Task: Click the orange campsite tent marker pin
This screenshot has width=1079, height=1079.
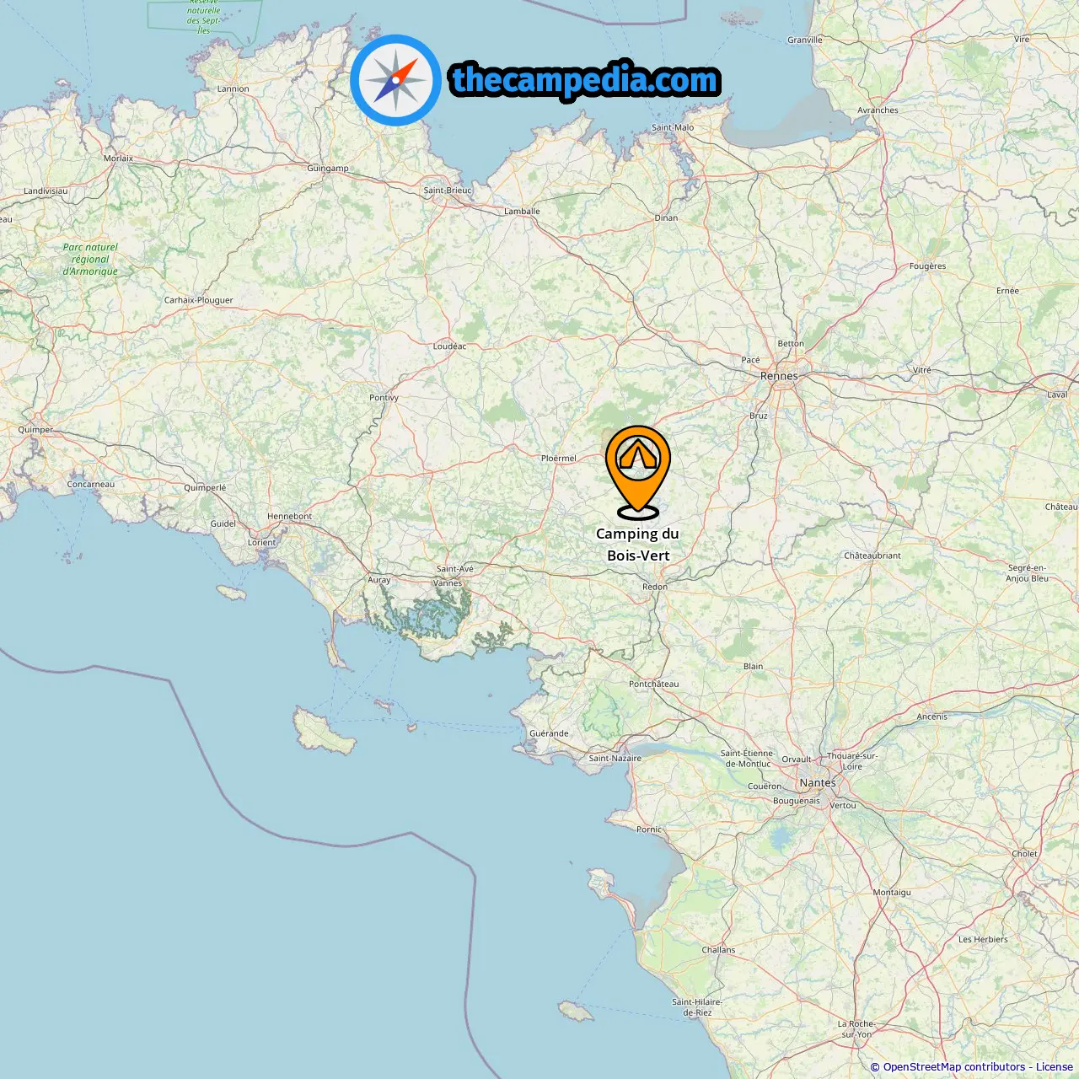Action: coord(638,472)
